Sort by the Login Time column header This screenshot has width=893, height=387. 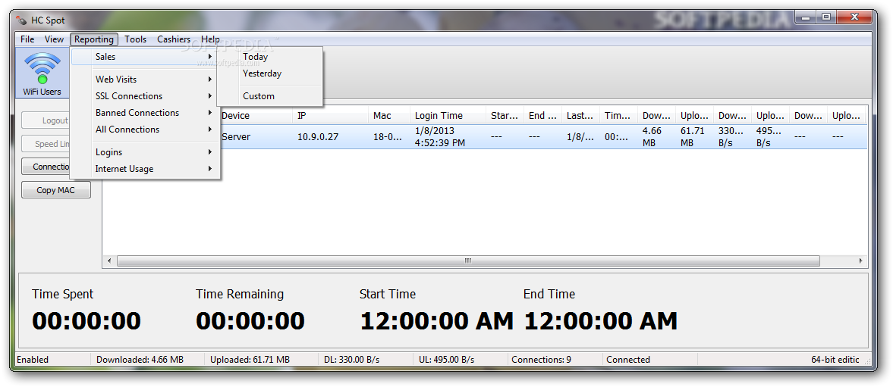pyautogui.click(x=448, y=115)
